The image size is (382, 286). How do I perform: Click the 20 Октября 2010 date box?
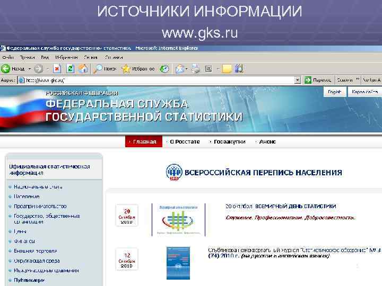(x=127, y=216)
